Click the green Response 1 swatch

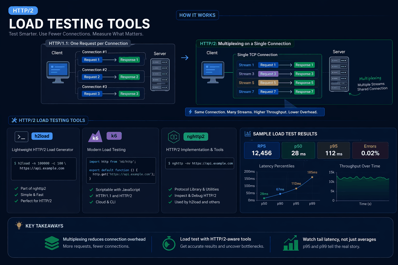pyautogui.click(x=129, y=60)
